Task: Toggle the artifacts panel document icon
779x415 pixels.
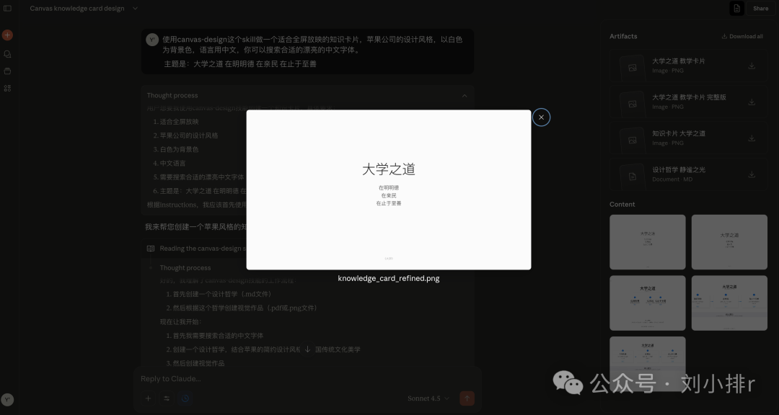Action: tap(736, 9)
